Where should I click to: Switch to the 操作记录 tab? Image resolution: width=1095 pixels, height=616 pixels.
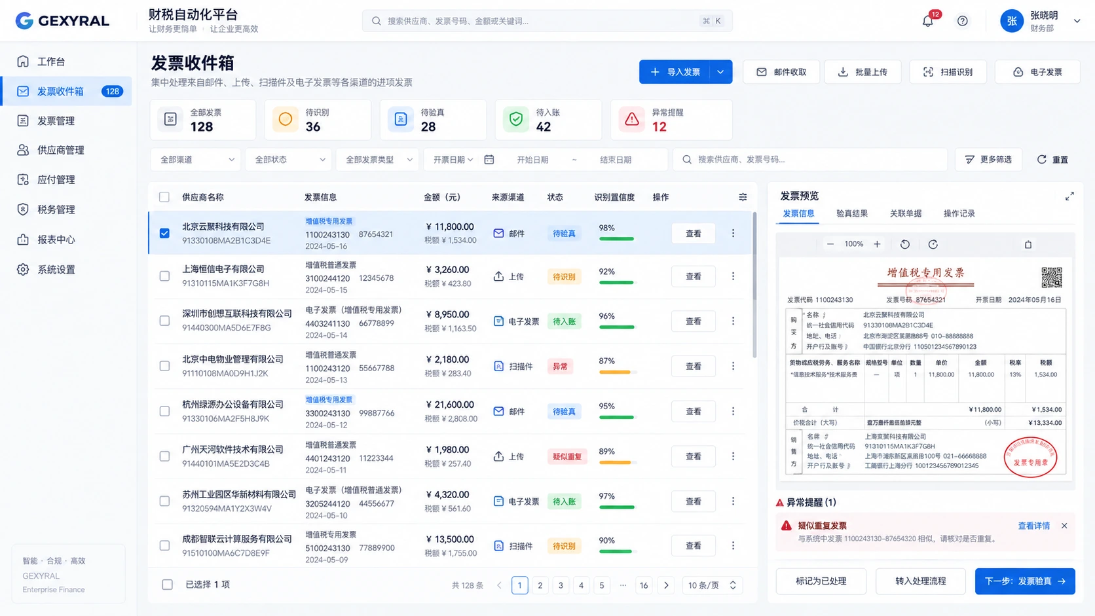pyautogui.click(x=959, y=213)
